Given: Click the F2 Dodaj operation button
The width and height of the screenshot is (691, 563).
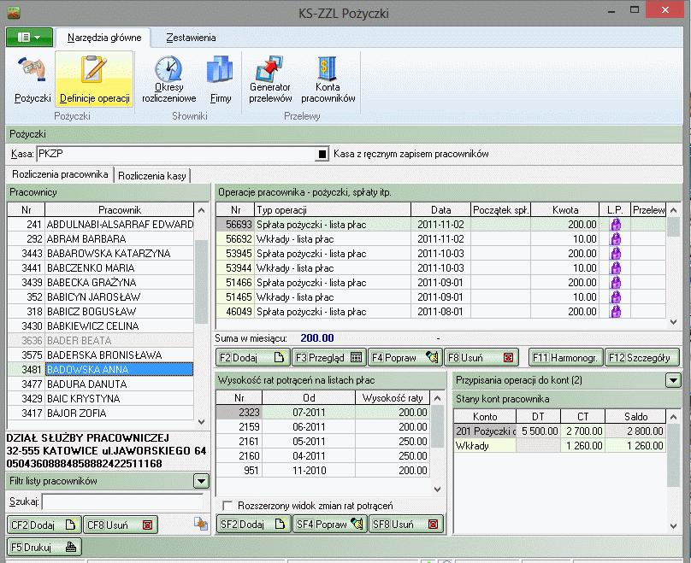Looking at the screenshot, I should click(252, 358).
